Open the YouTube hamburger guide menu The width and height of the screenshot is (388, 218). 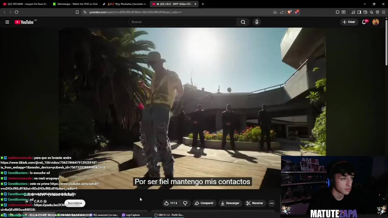pos(7,22)
